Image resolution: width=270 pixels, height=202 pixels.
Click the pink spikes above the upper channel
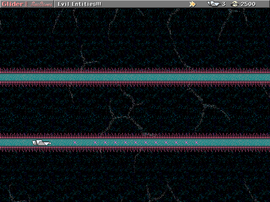135,70
